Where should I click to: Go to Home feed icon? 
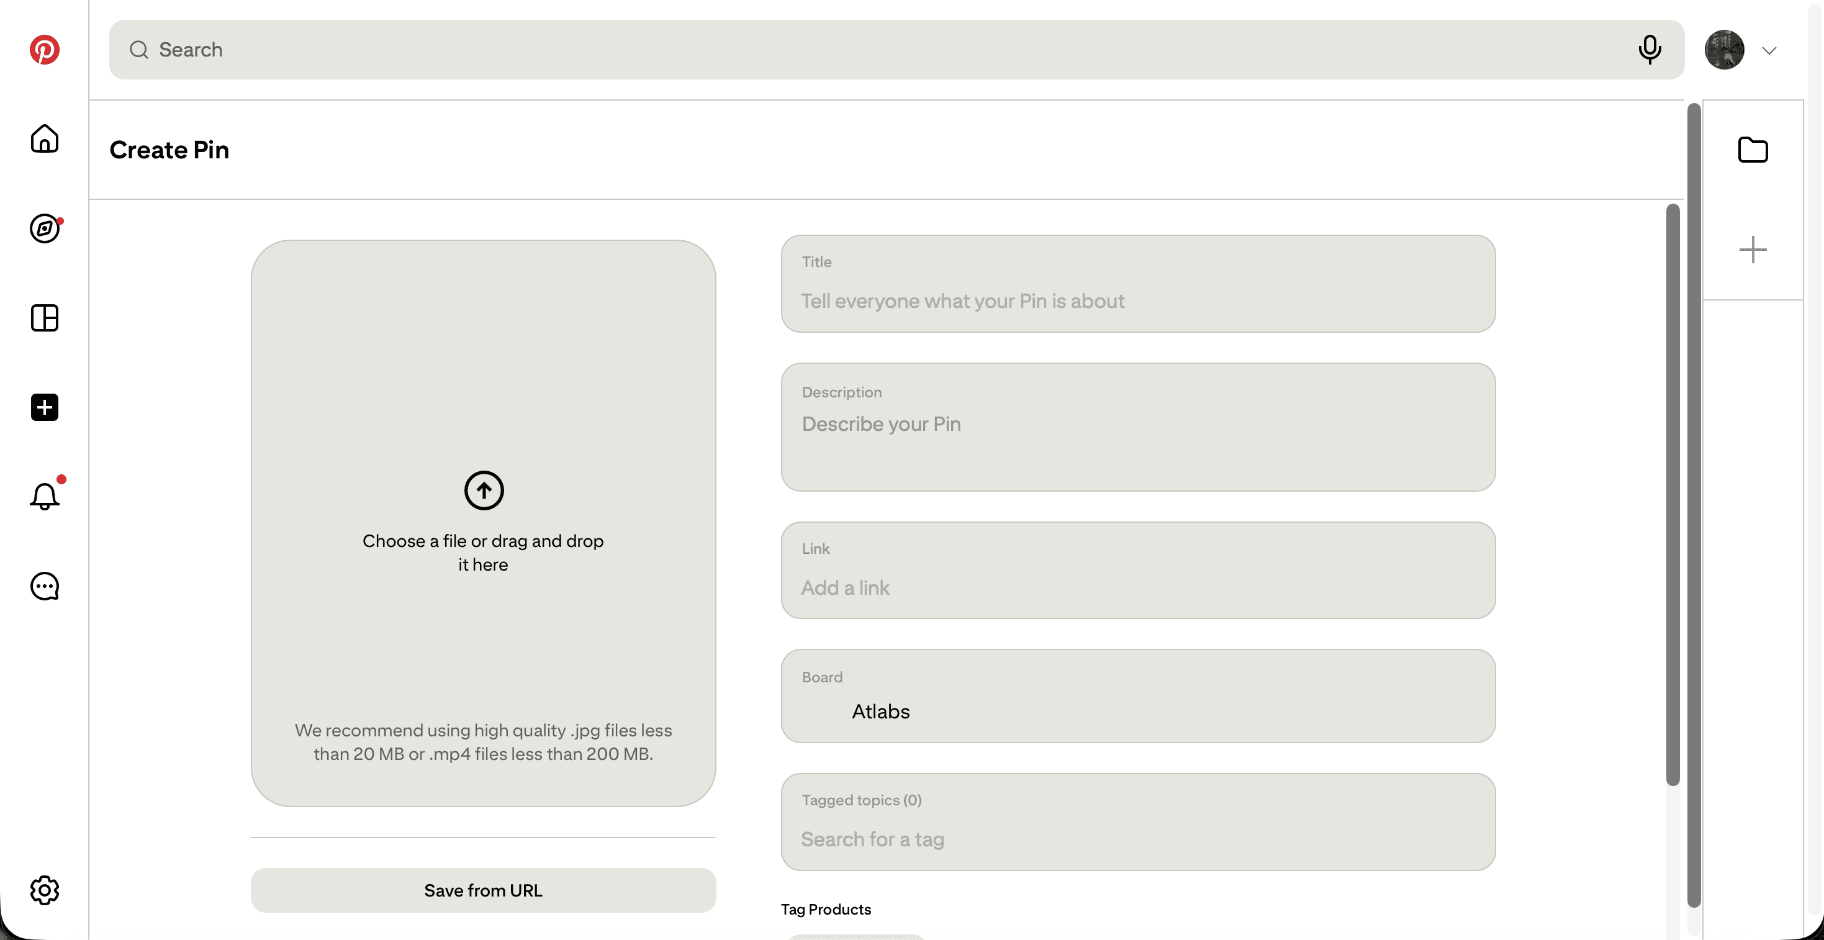[x=44, y=139]
